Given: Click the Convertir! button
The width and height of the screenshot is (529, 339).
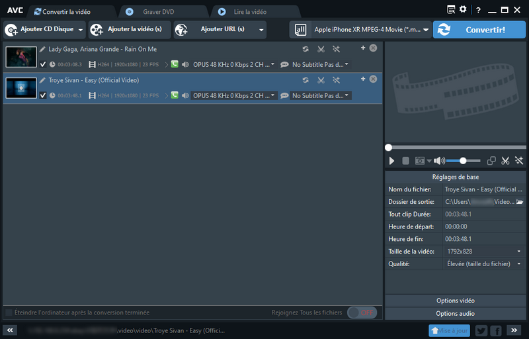Looking at the screenshot, I should [479, 30].
